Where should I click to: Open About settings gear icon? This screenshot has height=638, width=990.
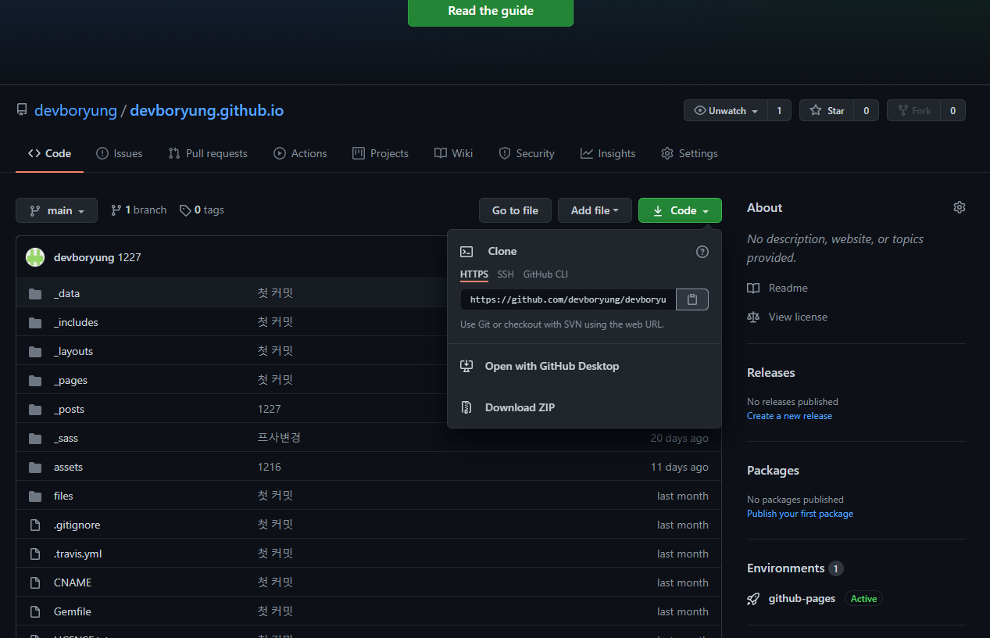(x=960, y=207)
